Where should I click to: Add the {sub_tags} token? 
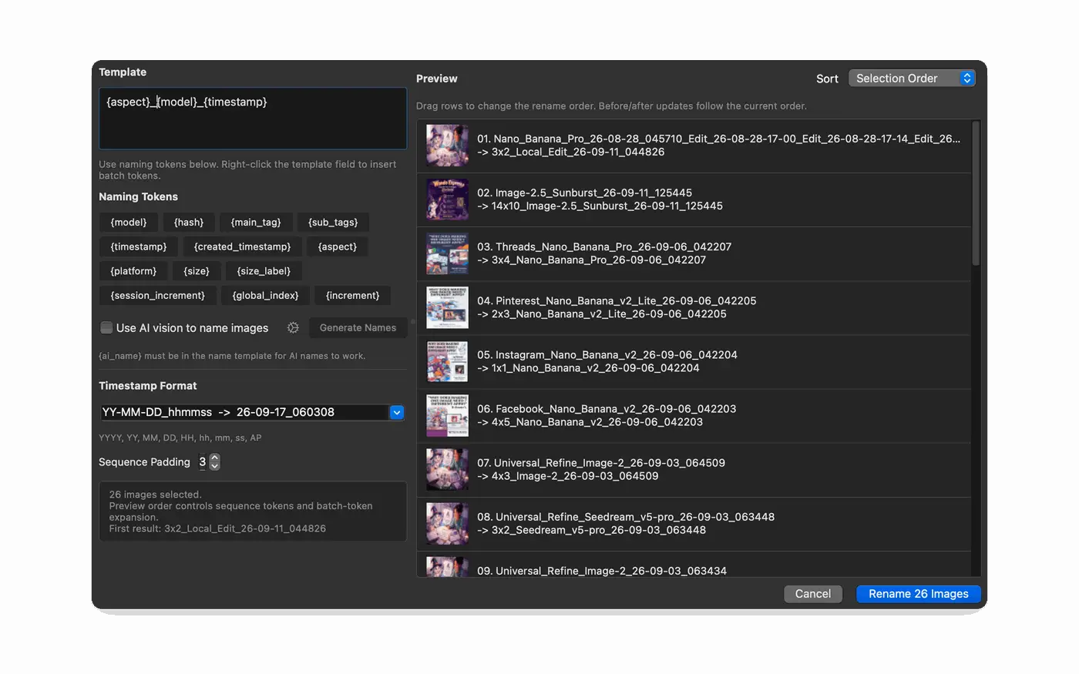333,223
